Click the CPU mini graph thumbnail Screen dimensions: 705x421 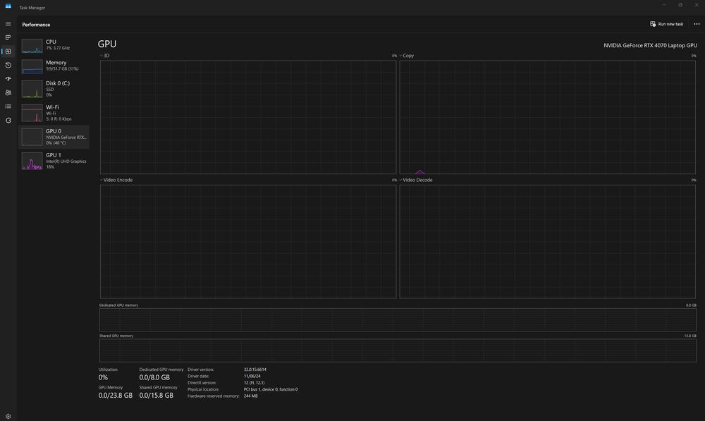[x=32, y=45]
